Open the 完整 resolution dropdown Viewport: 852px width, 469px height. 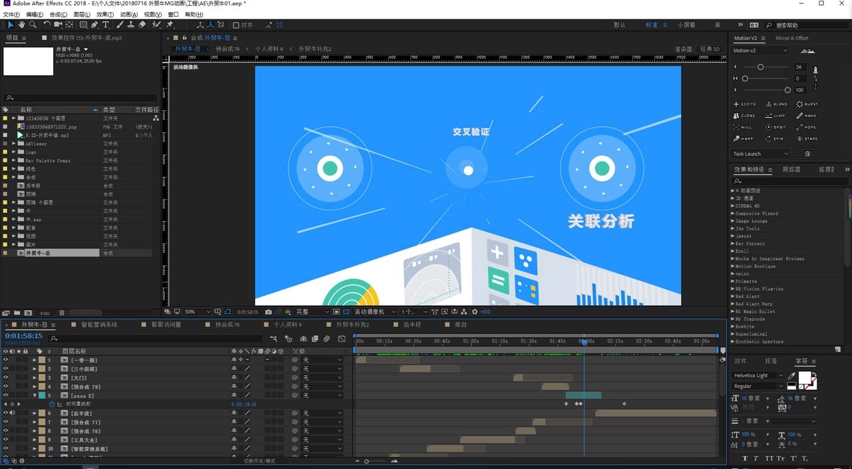click(312, 312)
